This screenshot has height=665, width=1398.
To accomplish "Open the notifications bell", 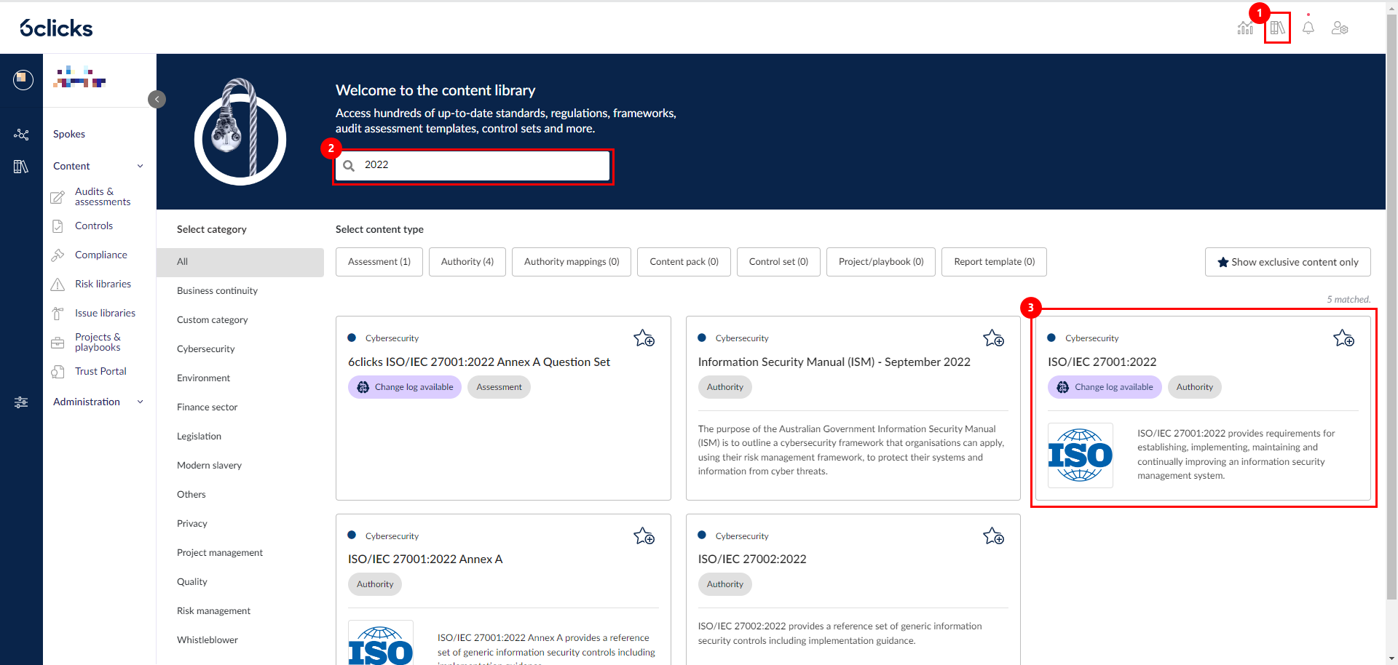I will 1308,28.
